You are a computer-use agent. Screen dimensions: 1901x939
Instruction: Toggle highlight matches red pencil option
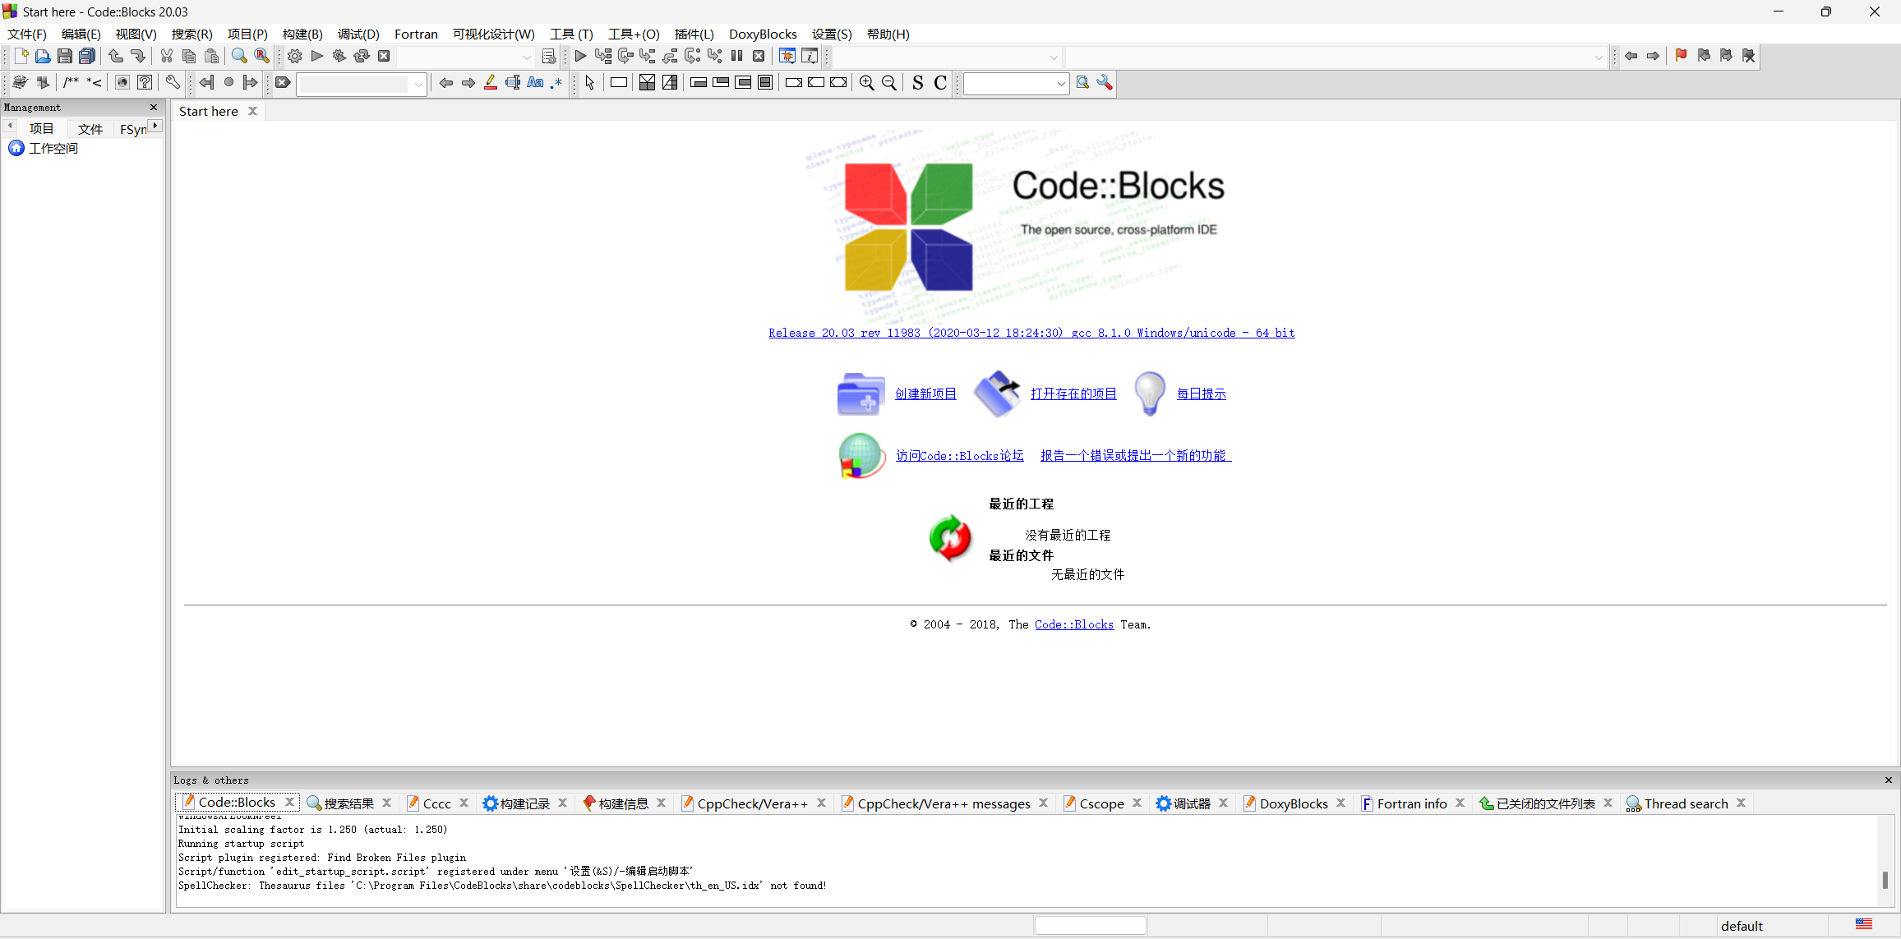[491, 82]
